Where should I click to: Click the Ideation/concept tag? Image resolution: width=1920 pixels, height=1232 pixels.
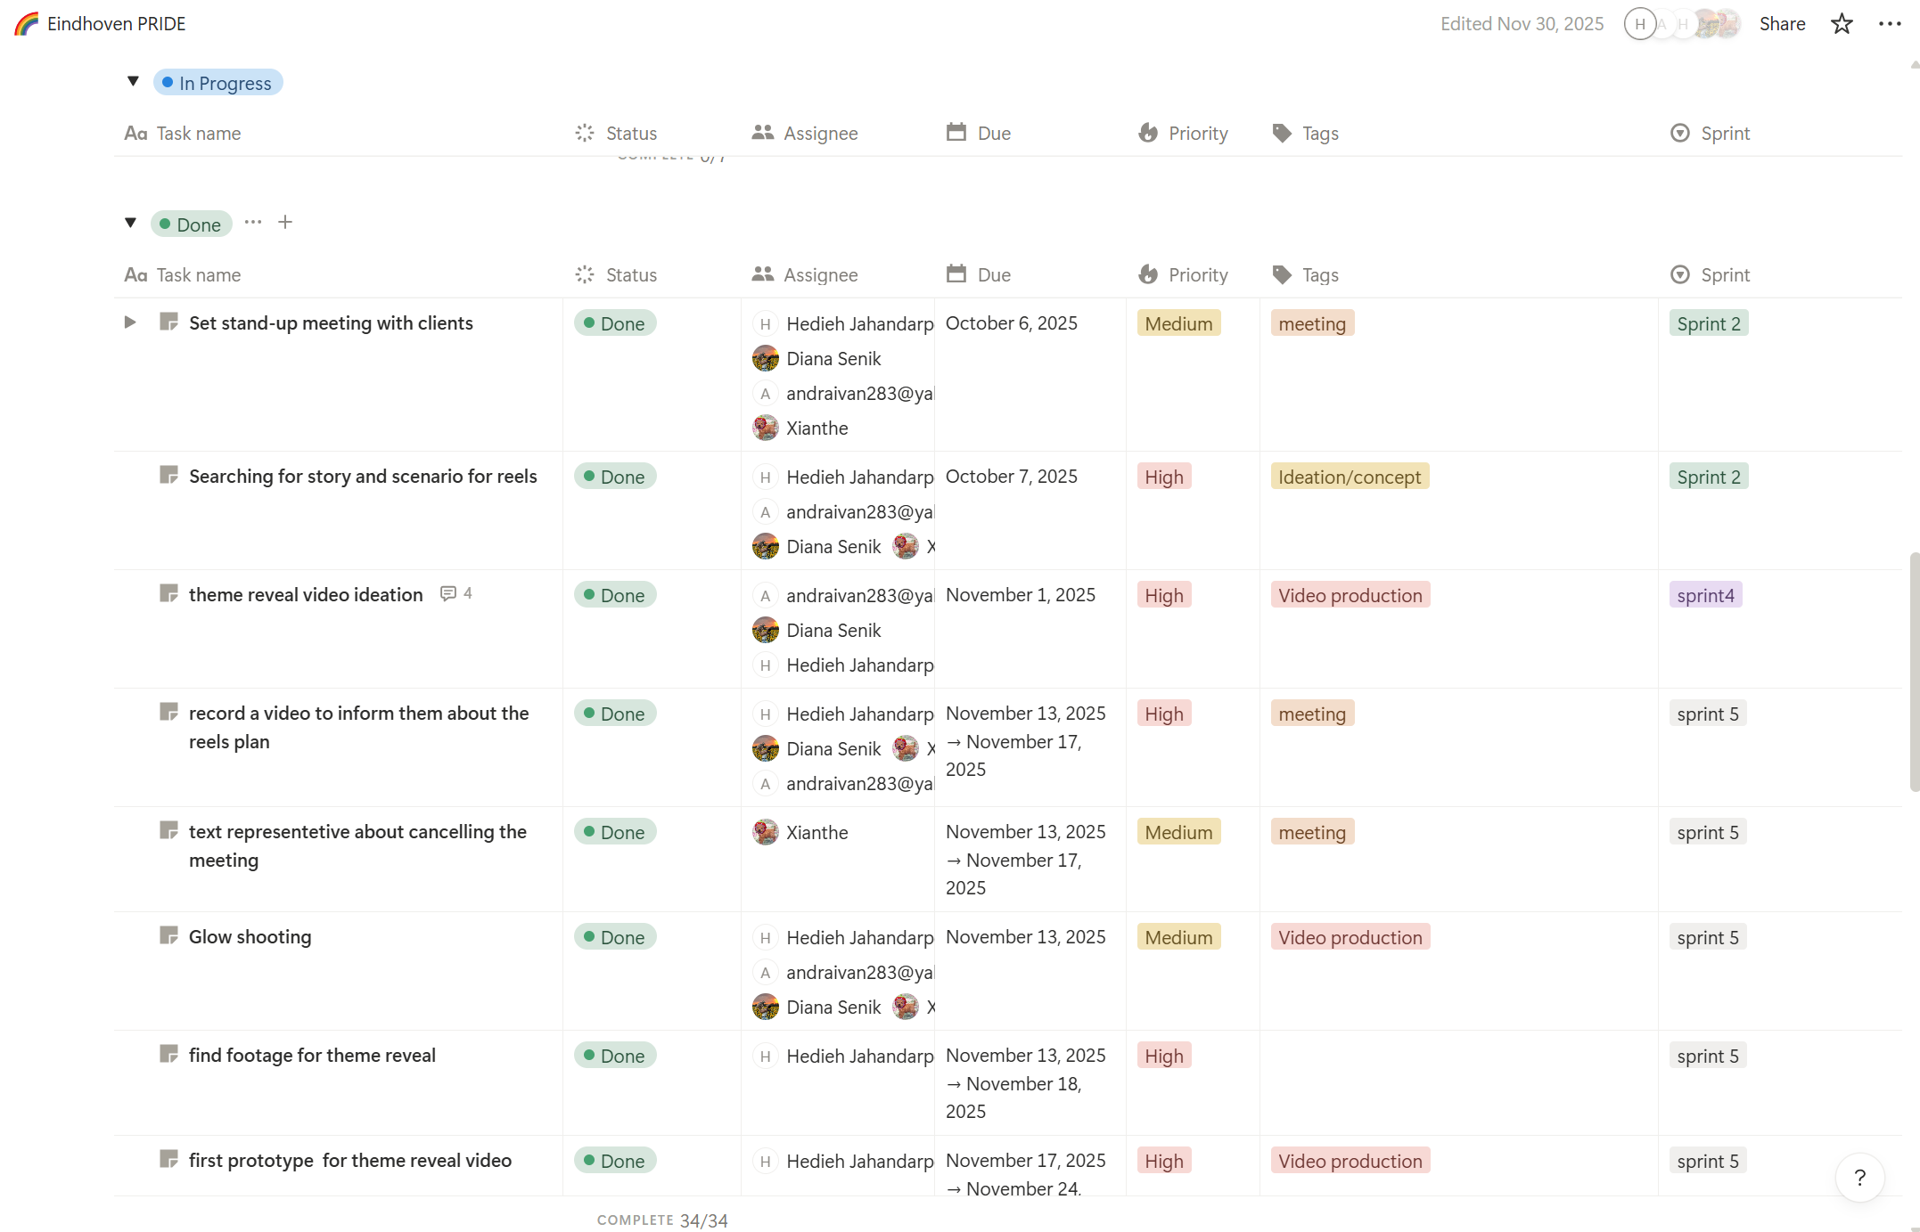pyautogui.click(x=1349, y=477)
